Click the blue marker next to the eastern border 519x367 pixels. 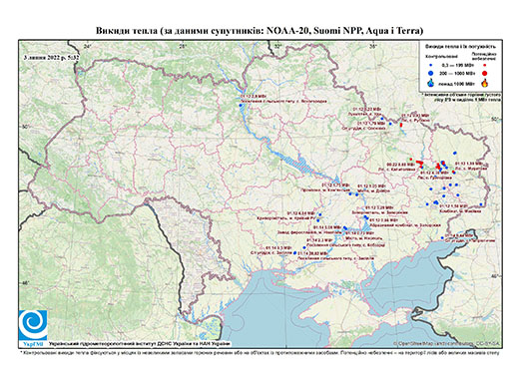(481, 204)
